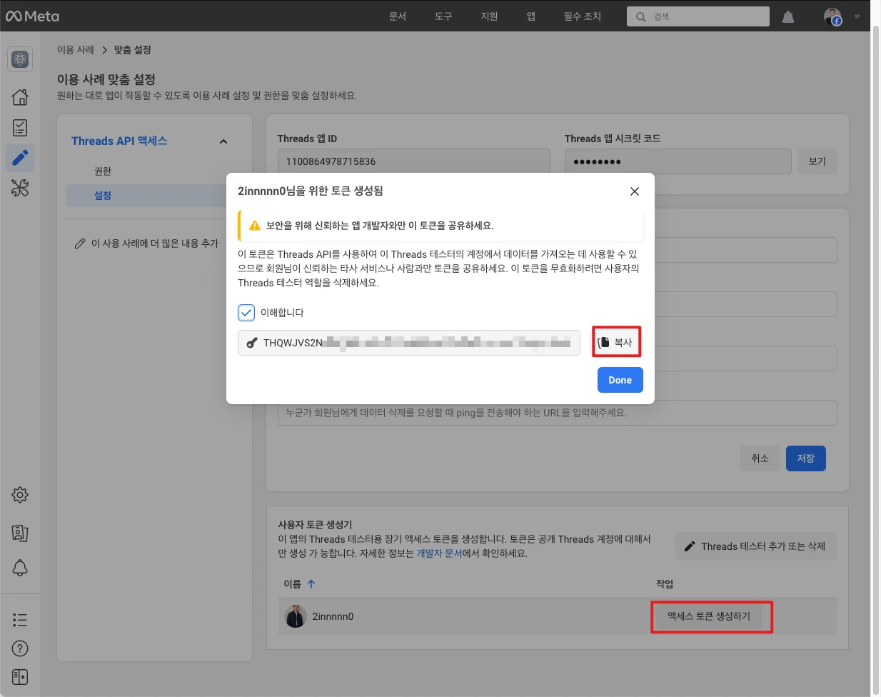881x697 pixels.
Task: Open the 지원 menu
Action: coord(489,16)
